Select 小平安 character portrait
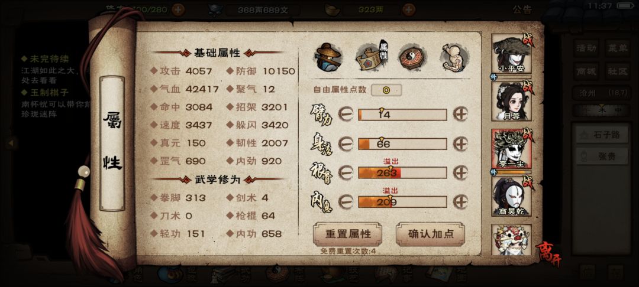 tap(512, 53)
